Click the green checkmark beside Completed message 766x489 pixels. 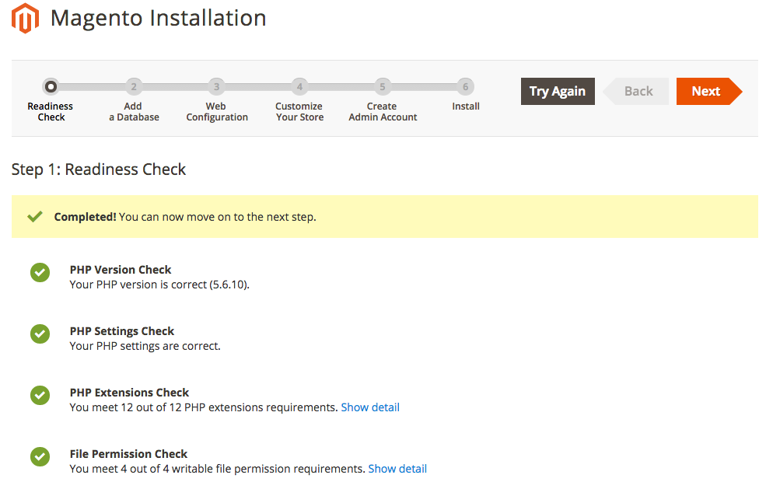click(35, 216)
